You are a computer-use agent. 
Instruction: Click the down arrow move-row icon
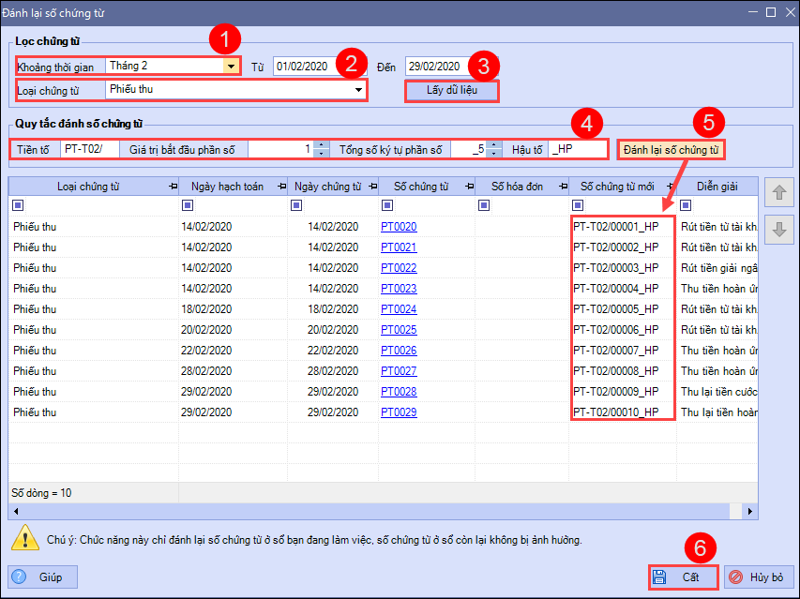coord(779,230)
